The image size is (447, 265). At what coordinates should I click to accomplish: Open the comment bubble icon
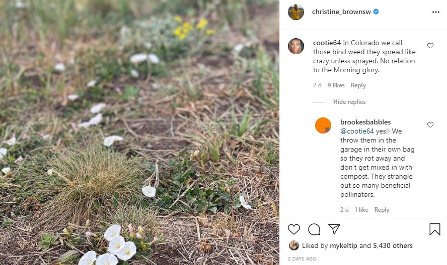[314, 229]
